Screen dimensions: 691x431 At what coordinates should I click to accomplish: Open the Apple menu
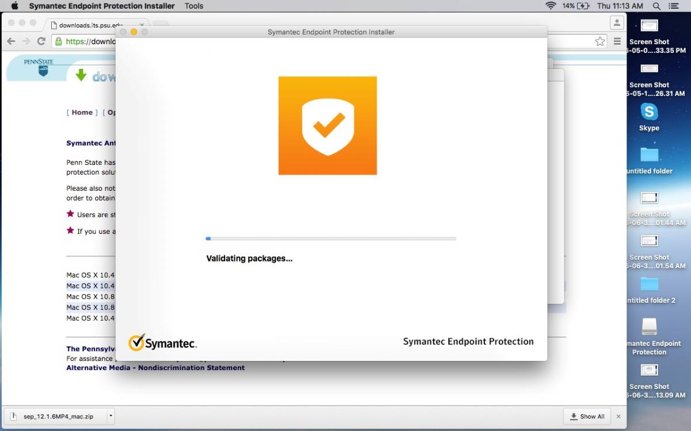click(14, 6)
